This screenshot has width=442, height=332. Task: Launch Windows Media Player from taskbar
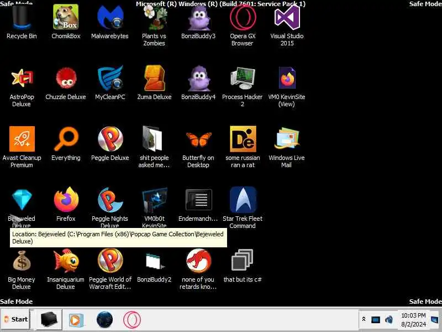(x=76, y=320)
